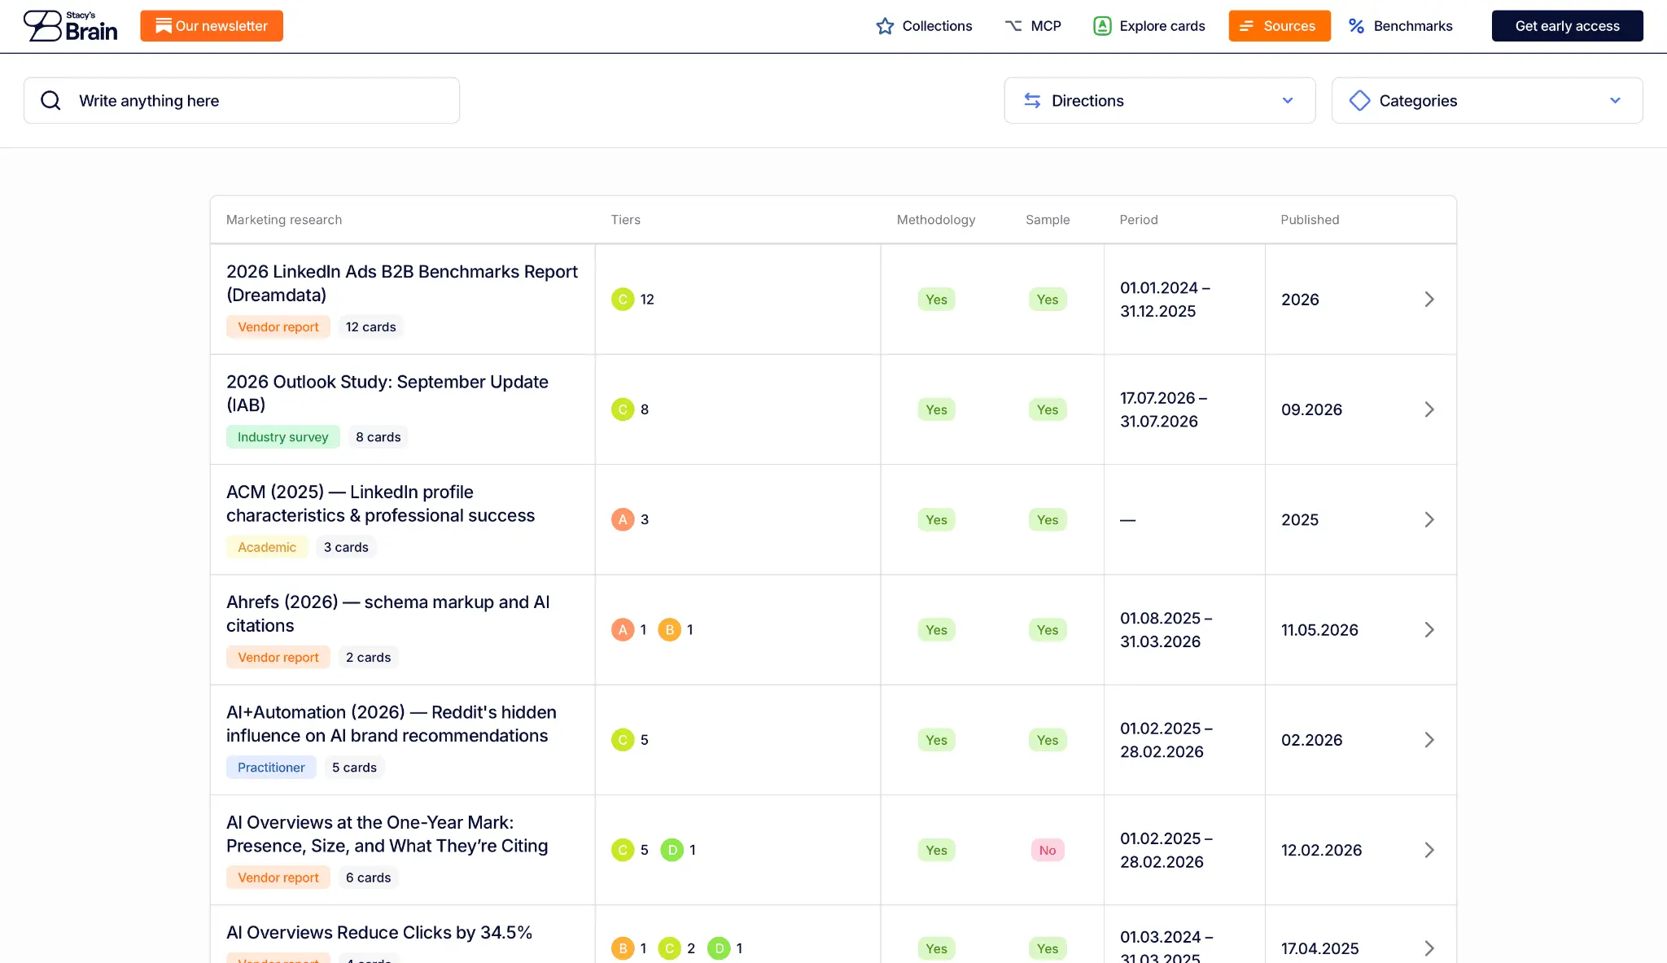Click tier B badge in Ahrefs row
Screen dimensions: 1667x963
click(669, 629)
